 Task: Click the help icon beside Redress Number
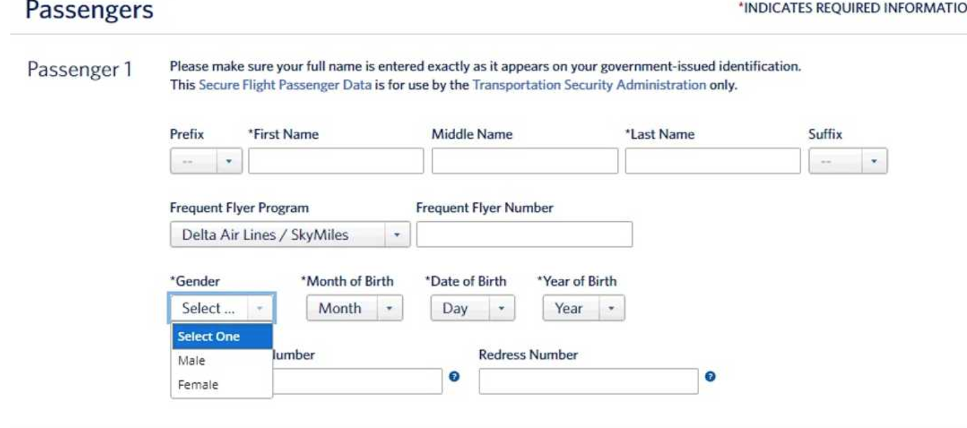(x=709, y=376)
